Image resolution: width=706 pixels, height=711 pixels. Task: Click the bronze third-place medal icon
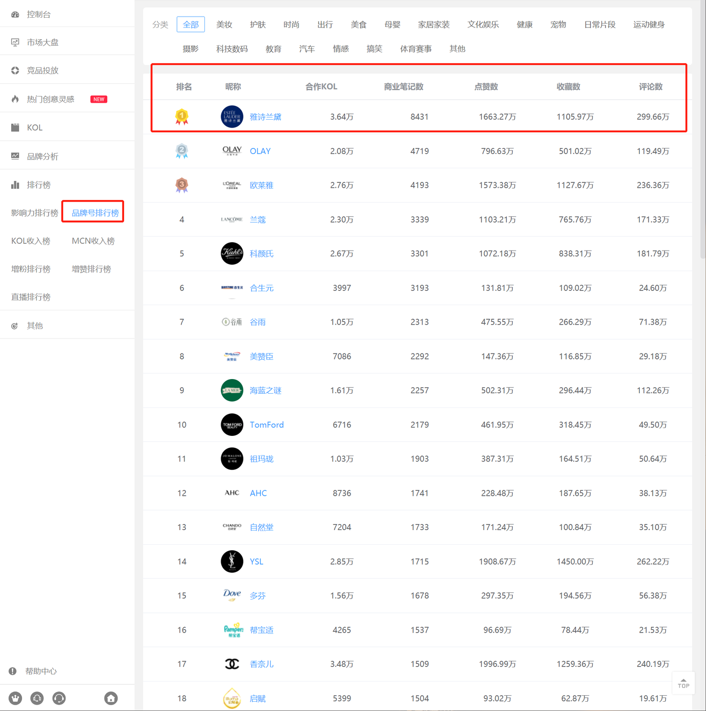click(182, 185)
